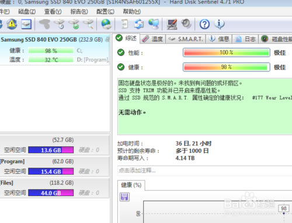This screenshot has height=223, width=292.
Task: Click the 32 °C temperature bar
Action: coord(51,60)
